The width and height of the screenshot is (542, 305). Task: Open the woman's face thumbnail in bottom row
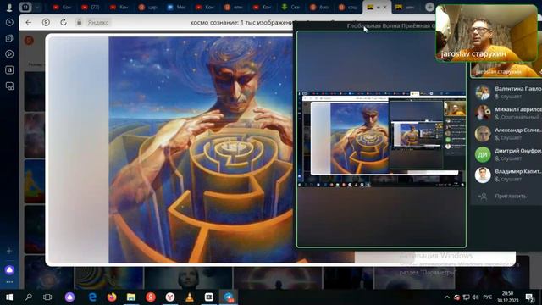(188, 278)
